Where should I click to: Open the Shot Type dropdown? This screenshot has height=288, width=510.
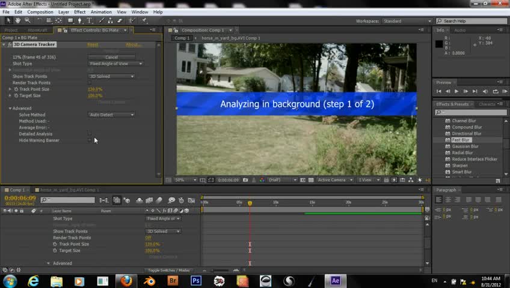[115, 64]
